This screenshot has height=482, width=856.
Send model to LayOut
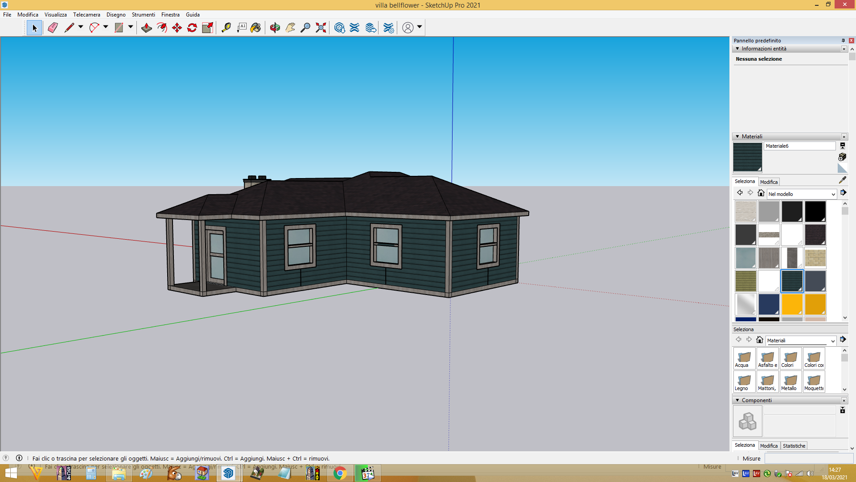point(370,28)
